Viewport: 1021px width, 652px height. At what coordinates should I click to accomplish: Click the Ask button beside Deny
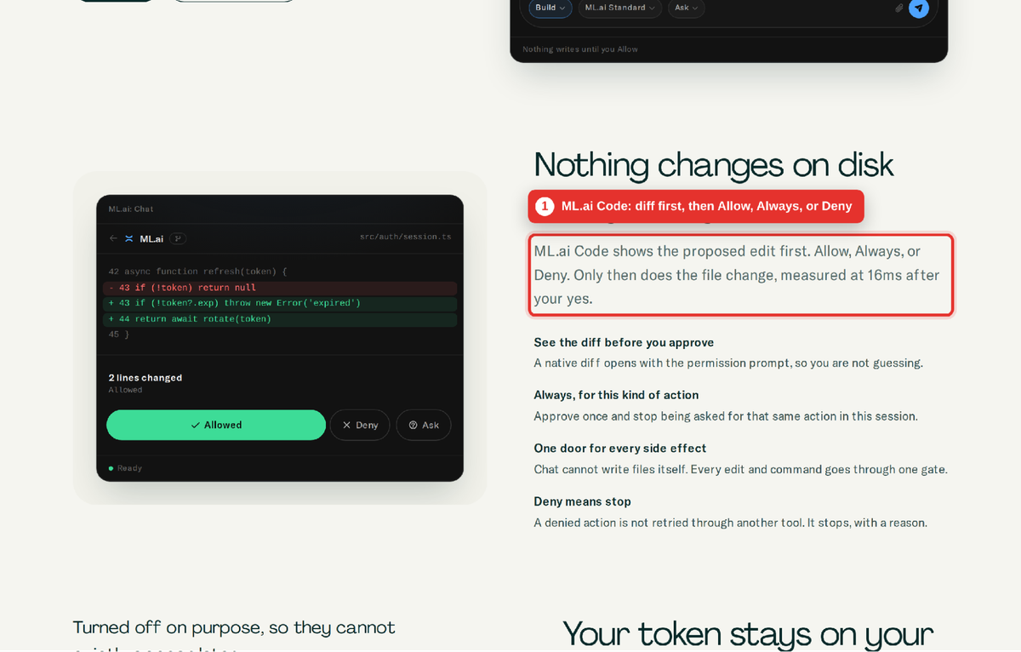tap(424, 425)
